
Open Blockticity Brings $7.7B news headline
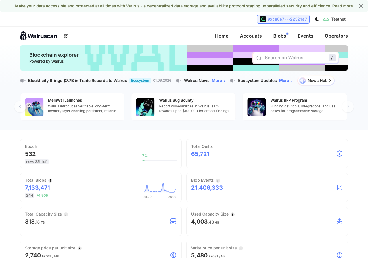(x=77, y=81)
